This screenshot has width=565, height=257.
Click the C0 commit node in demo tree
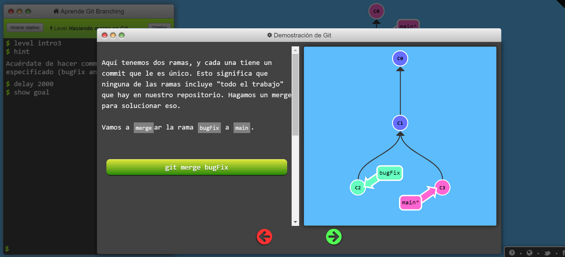[400, 59]
